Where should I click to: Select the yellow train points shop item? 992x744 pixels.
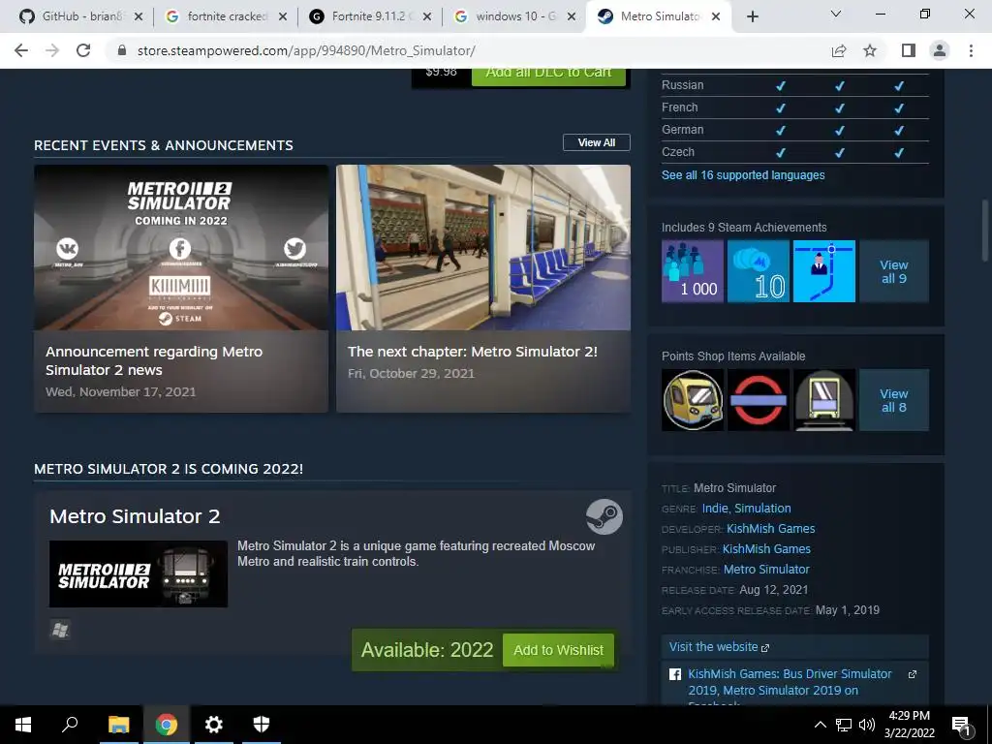coord(693,400)
